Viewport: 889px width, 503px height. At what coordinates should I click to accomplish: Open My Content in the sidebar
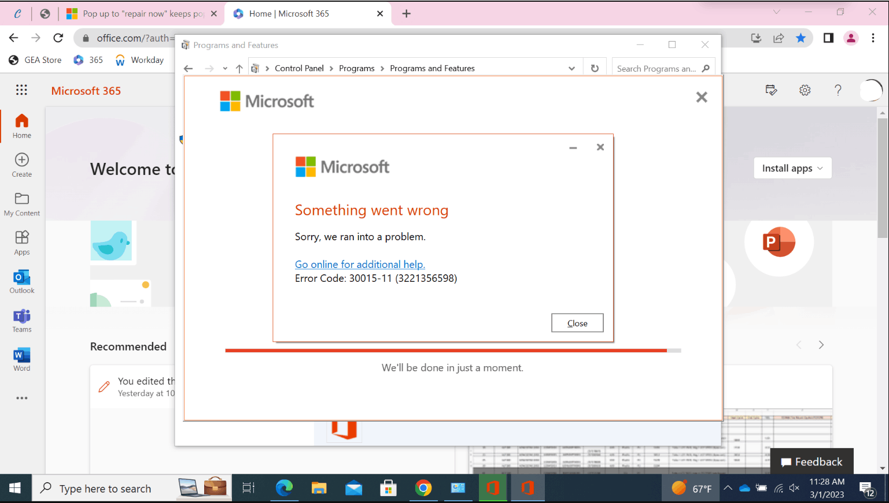point(22,204)
